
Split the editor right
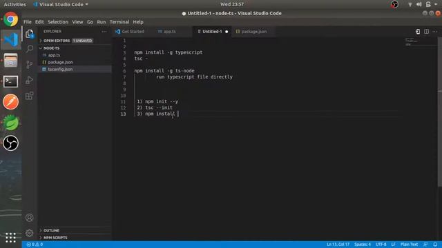(x=427, y=32)
